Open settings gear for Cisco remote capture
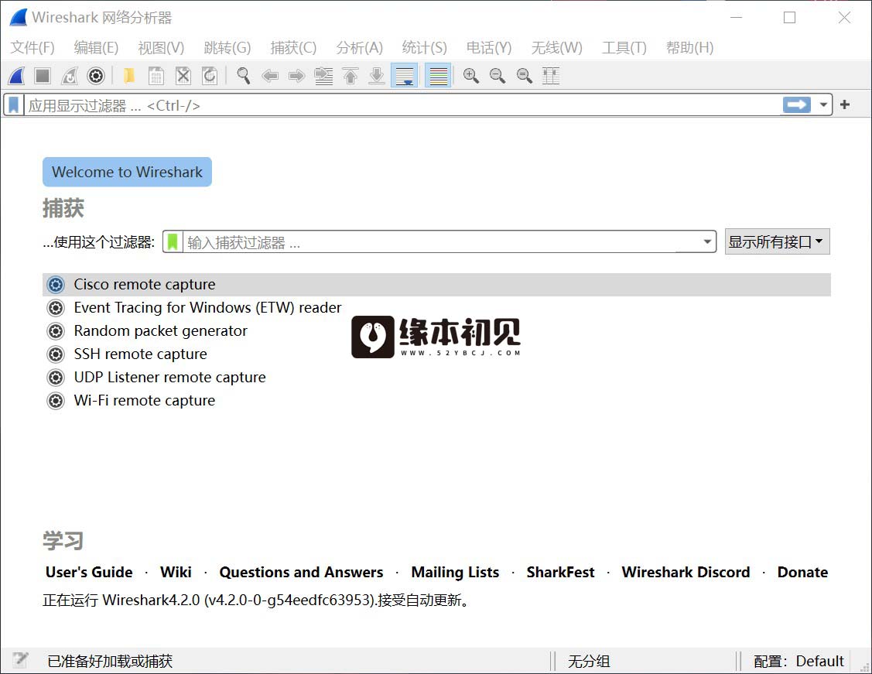872x674 pixels. coord(56,285)
